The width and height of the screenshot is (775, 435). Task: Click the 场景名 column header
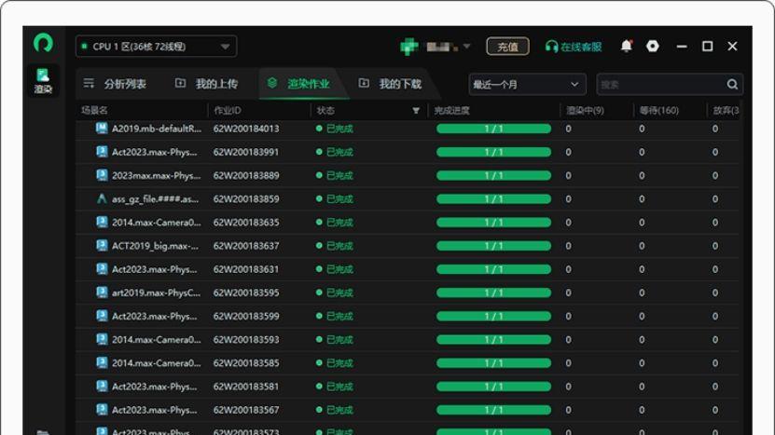94,111
